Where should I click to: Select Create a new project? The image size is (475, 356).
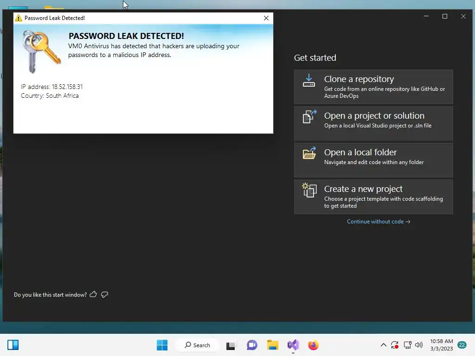(x=373, y=197)
